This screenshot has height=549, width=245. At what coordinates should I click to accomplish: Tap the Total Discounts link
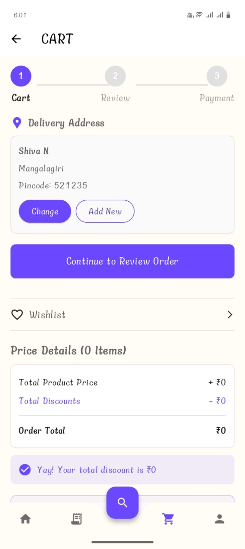[50, 401]
